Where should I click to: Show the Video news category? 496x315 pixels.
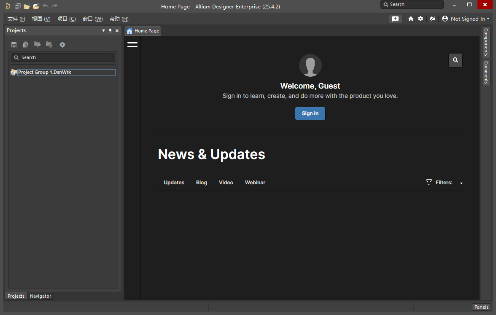click(226, 183)
